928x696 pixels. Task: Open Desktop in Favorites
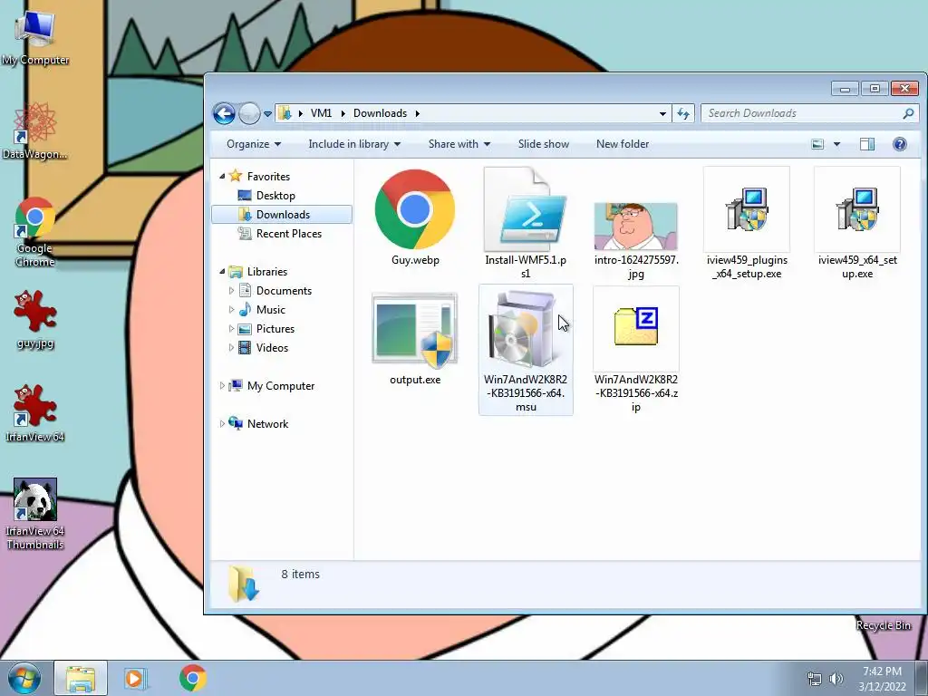tap(275, 196)
